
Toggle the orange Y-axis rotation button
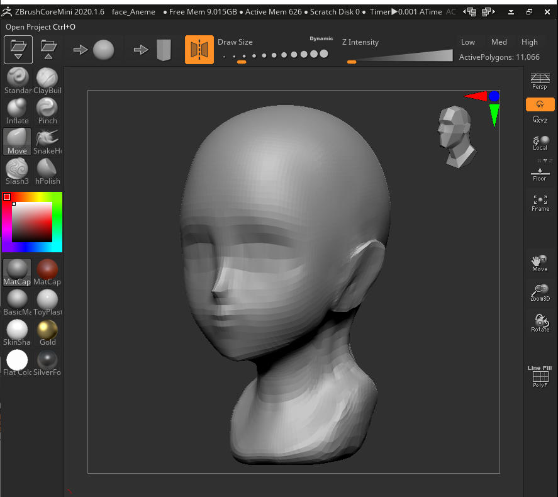tap(540, 104)
